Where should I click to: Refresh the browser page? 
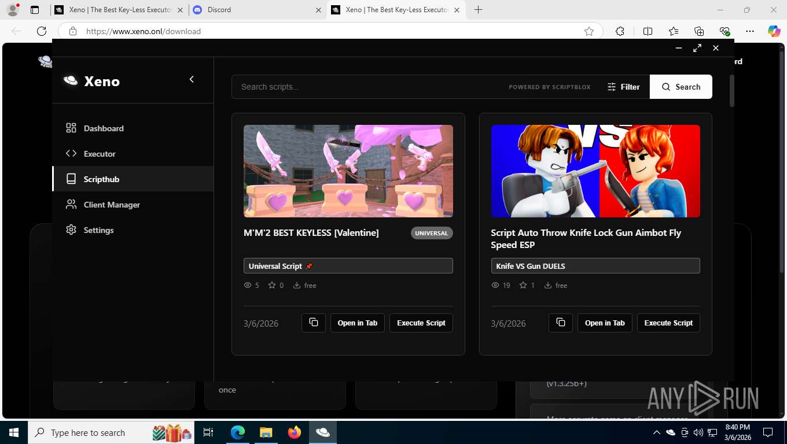click(x=42, y=31)
